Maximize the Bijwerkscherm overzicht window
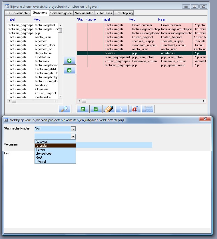The image size is (217, 239). [x=194, y=6]
